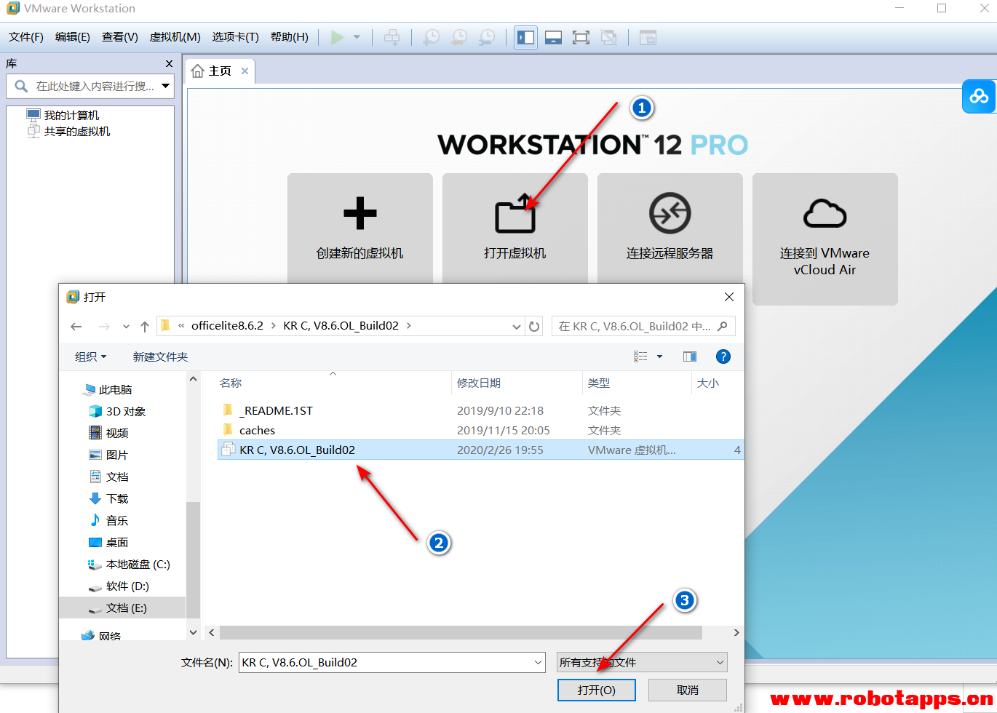Open the library search dropdown arrow
997x713 pixels.
click(x=166, y=86)
